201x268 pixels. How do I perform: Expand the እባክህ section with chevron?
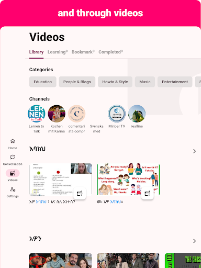195,151
